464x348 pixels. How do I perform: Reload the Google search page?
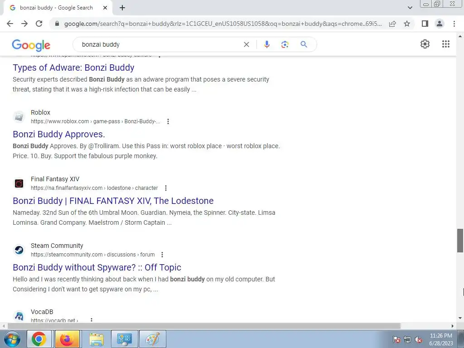[39, 24]
